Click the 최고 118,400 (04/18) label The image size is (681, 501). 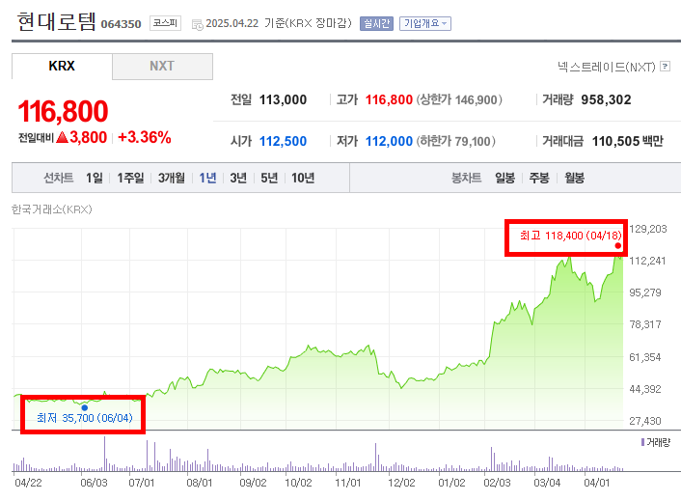[x=571, y=236]
